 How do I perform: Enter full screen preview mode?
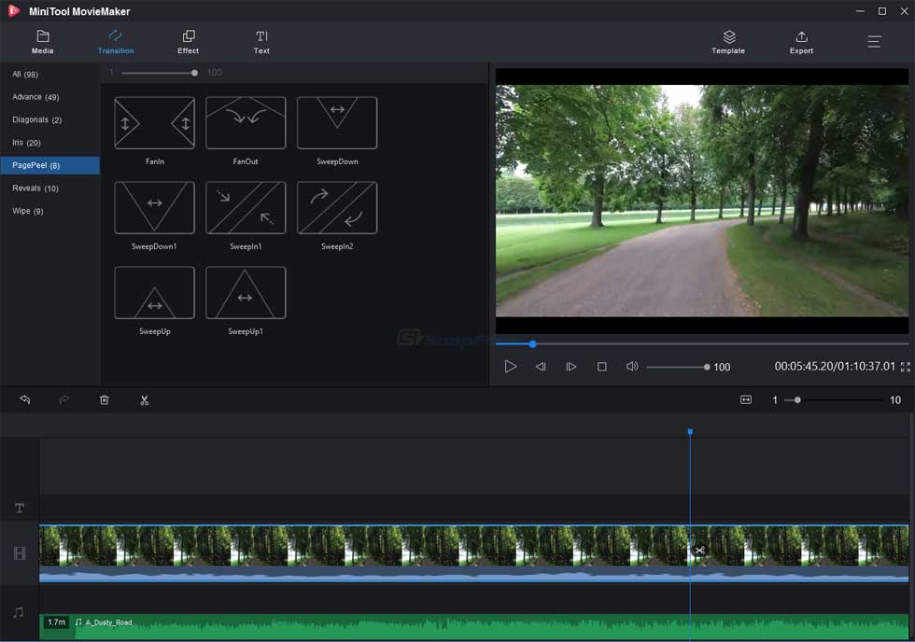(905, 367)
